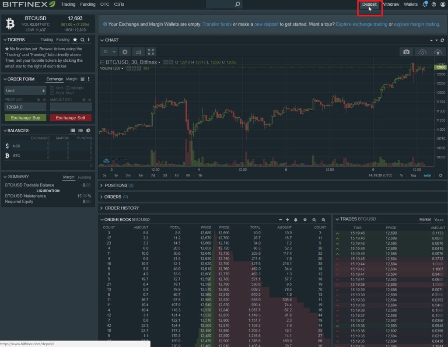
Task: Zoom in the order book depth
Action: tap(323, 220)
